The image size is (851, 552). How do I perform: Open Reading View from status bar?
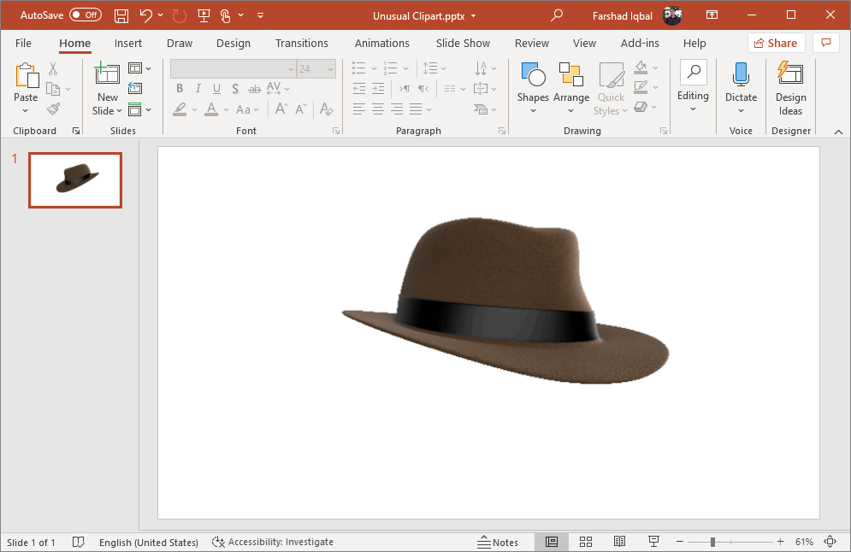620,542
